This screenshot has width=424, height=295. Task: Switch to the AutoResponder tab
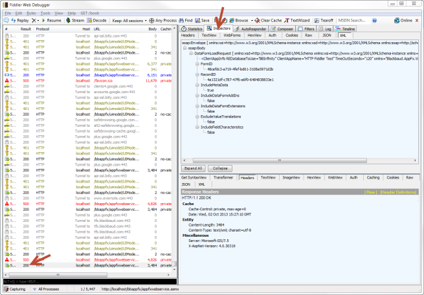tap(250, 29)
